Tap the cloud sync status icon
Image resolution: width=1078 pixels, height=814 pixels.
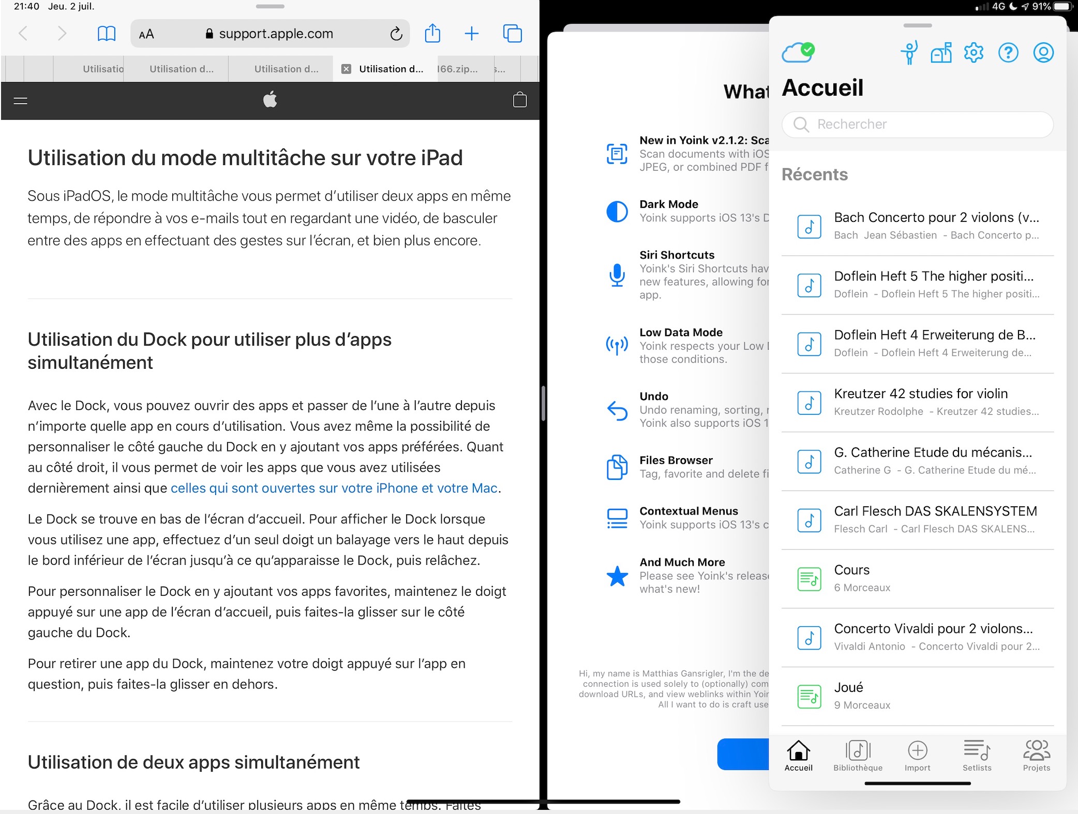tap(798, 52)
